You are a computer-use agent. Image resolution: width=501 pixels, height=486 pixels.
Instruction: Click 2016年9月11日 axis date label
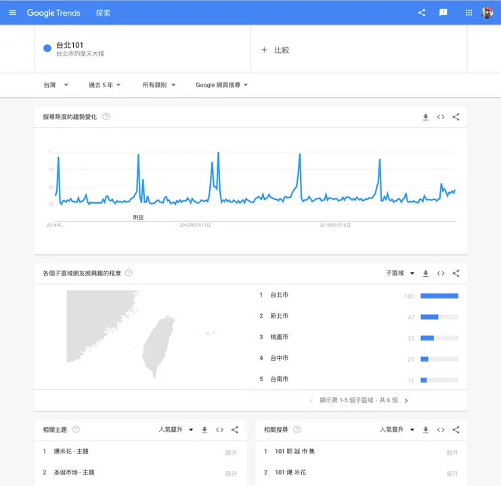(195, 225)
